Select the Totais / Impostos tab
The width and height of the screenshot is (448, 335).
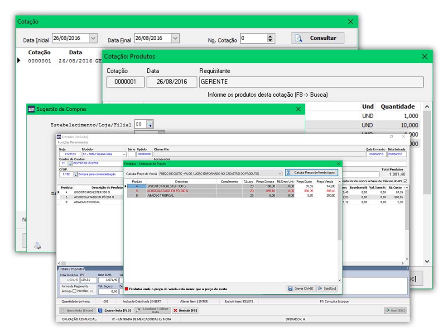[x=72, y=269]
